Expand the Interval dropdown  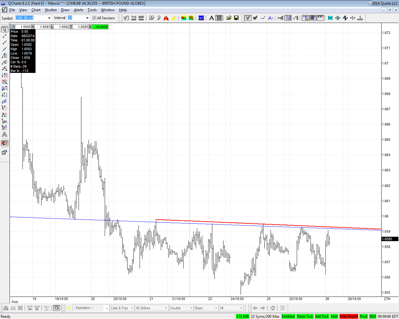(88, 18)
